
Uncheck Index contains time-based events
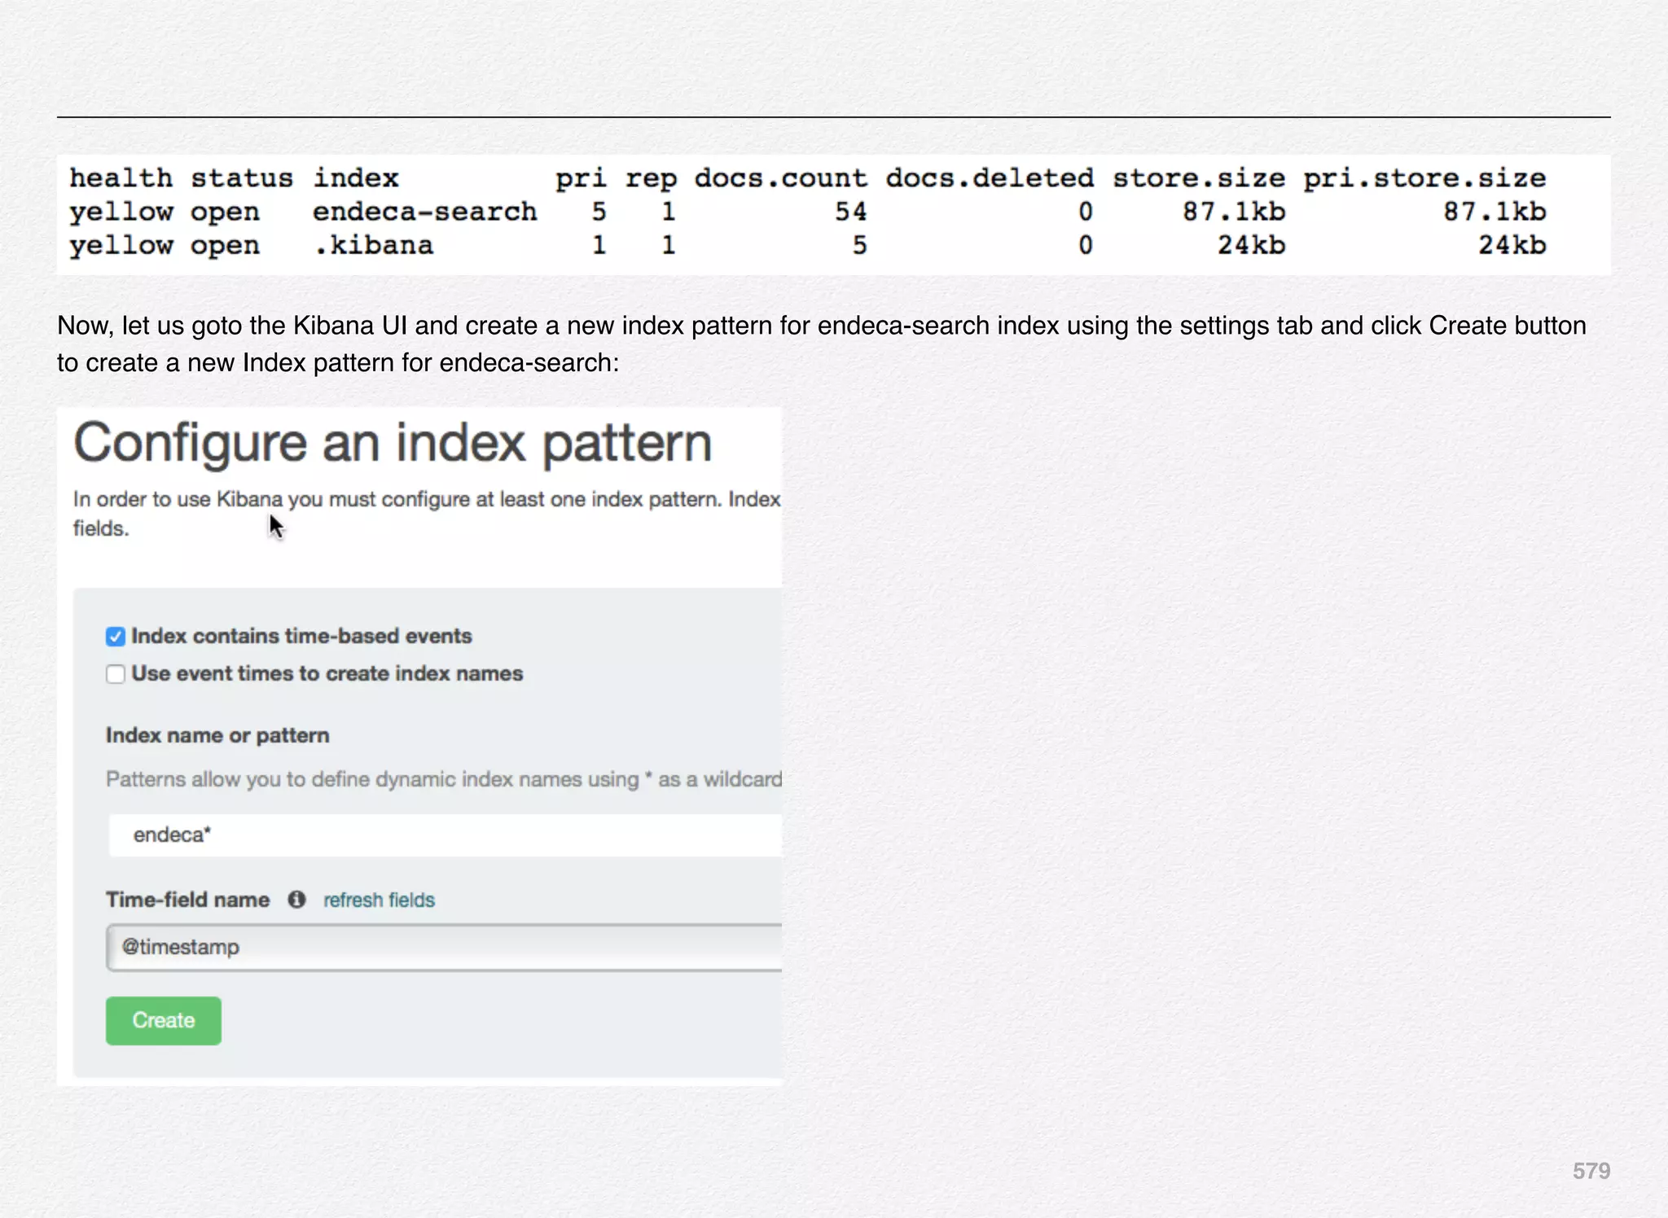(116, 637)
